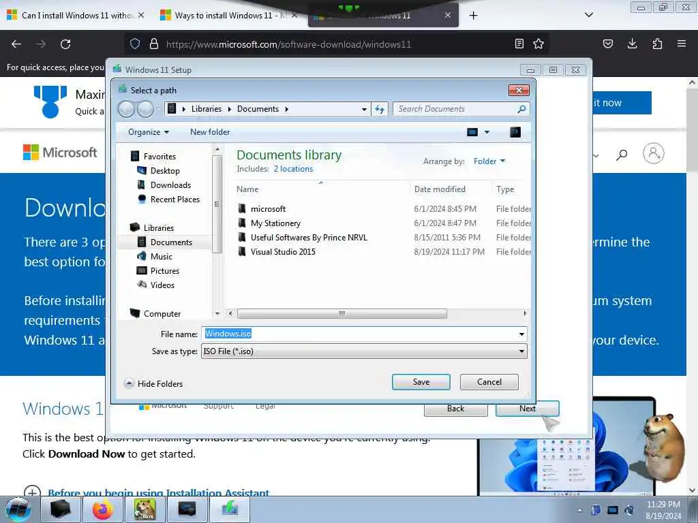The height and width of the screenshot is (523, 698).
Task: Open the address bar previous locations dropdown
Action: coord(364,109)
